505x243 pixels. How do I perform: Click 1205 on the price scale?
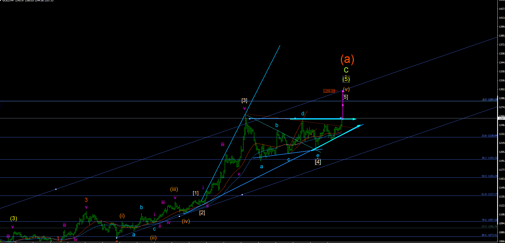click(x=502, y=152)
